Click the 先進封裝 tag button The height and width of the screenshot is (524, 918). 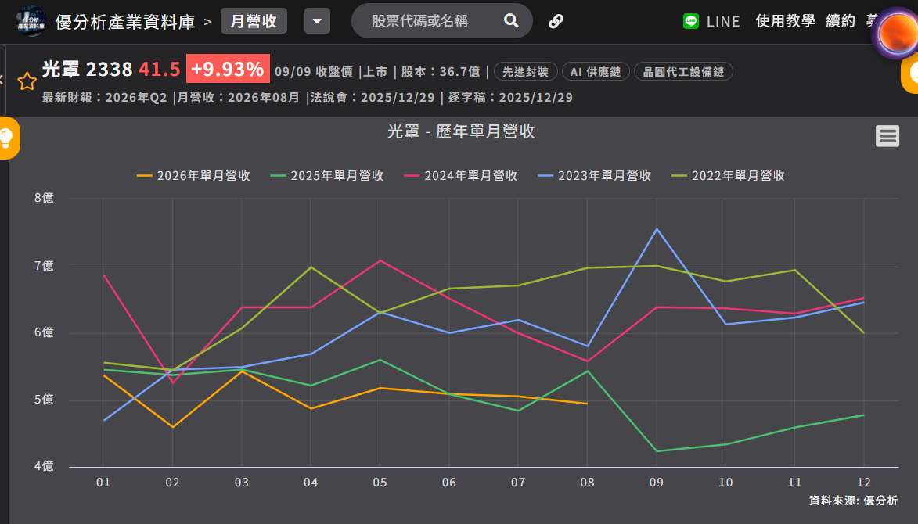click(x=526, y=72)
